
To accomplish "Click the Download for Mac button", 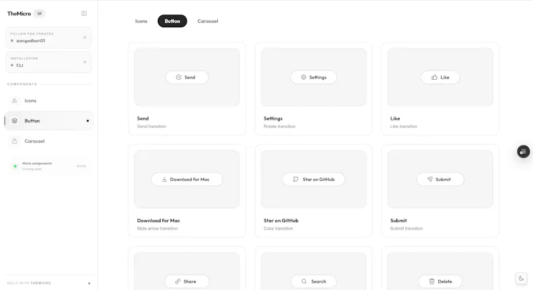I will (x=187, y=180).
